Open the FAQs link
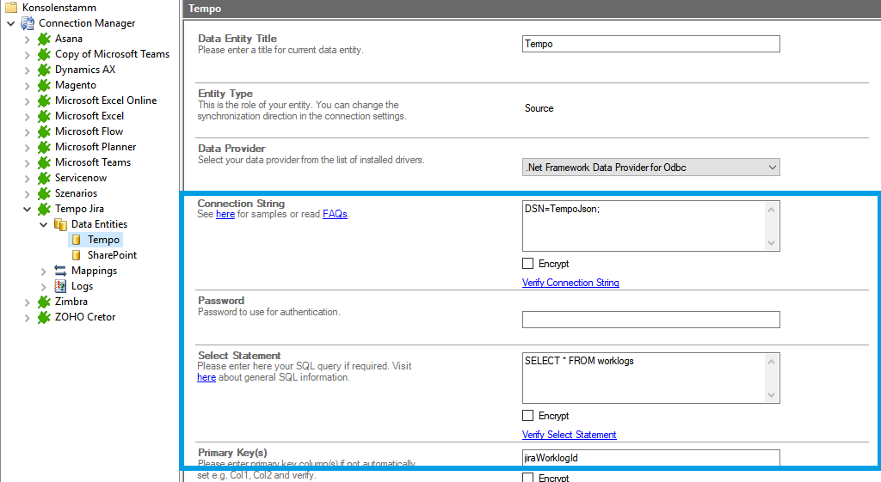The height and width of the screenshot is (482, 881). click(335, 214)
